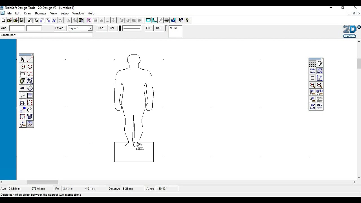The height and width of the screenshot is (203, 361).
Task: Pick the corner rounding tool
Action: pos(23,117)
